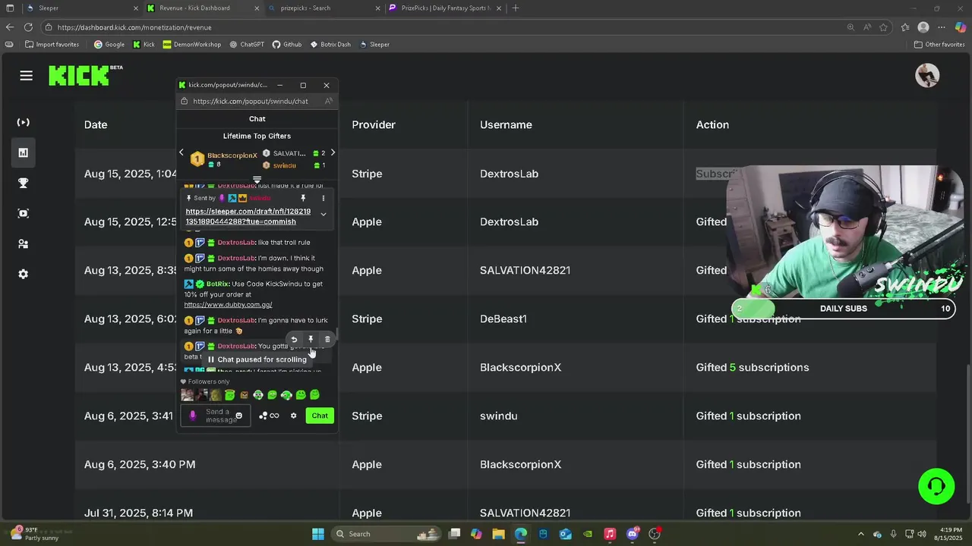Viewport: 972px width, 546px height.
Task: Open File Explorer from taskbar
Action: coord(499,534)
